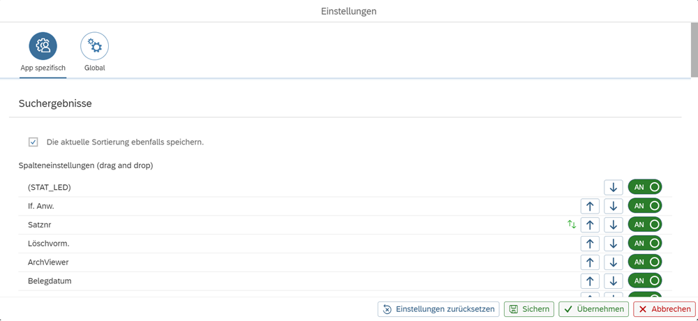Screen dimensions: 698x321
Task: Move Belegdatum column down
Action: click(614, 281)
